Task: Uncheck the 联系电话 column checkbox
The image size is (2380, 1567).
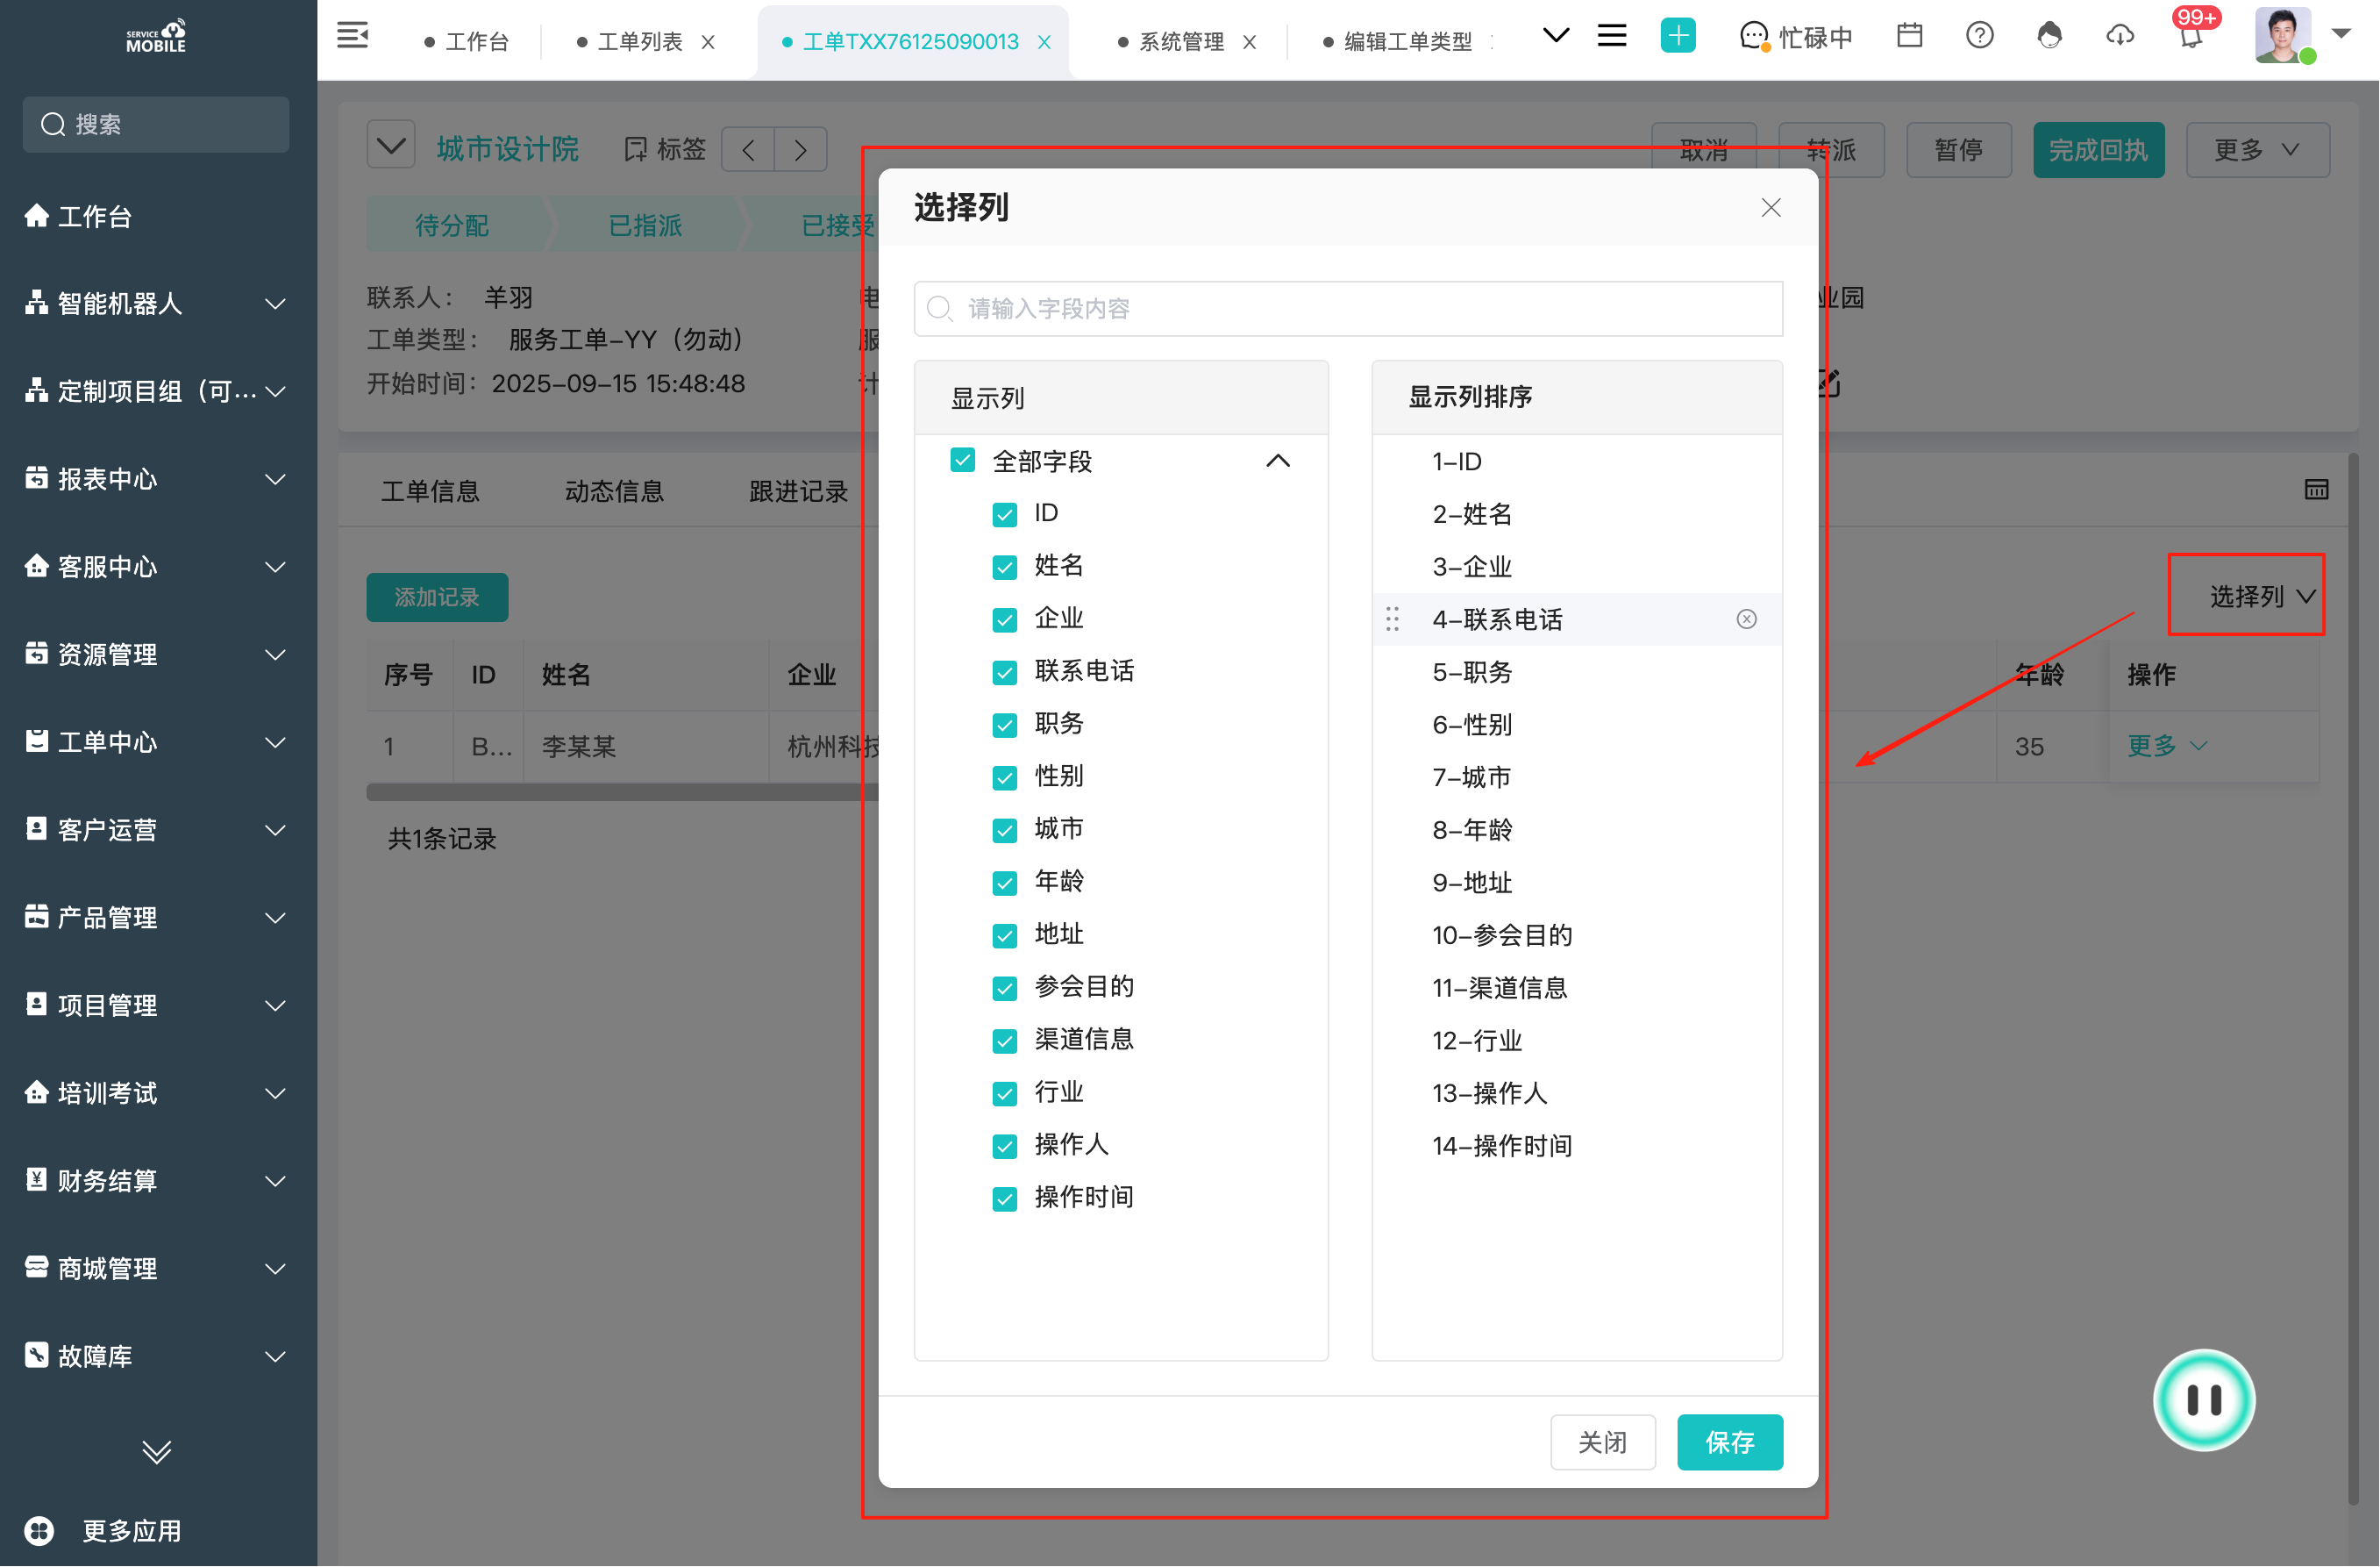Action: 1004,672
